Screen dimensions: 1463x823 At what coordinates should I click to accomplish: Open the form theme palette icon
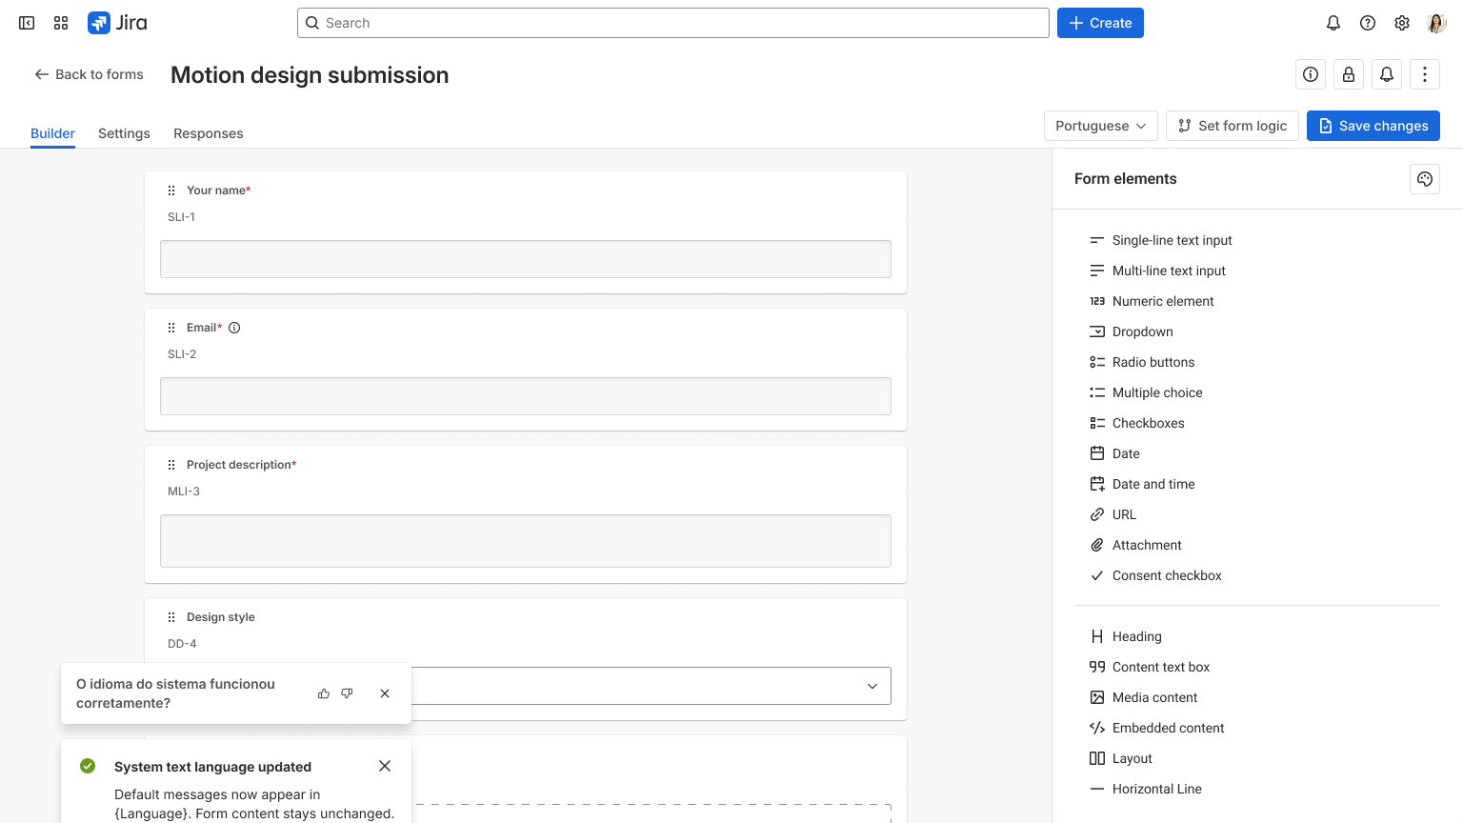(1425, 179)
